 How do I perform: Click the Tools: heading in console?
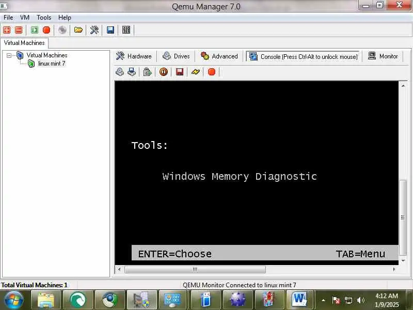[149, 145]
